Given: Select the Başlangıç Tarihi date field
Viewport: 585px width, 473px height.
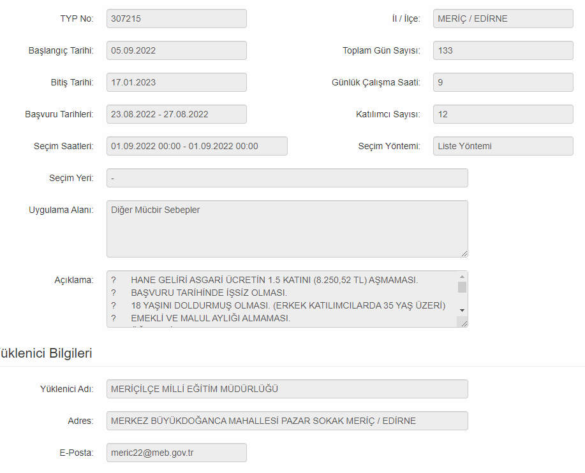Looking at the screenshot, I should pos(176,50).
